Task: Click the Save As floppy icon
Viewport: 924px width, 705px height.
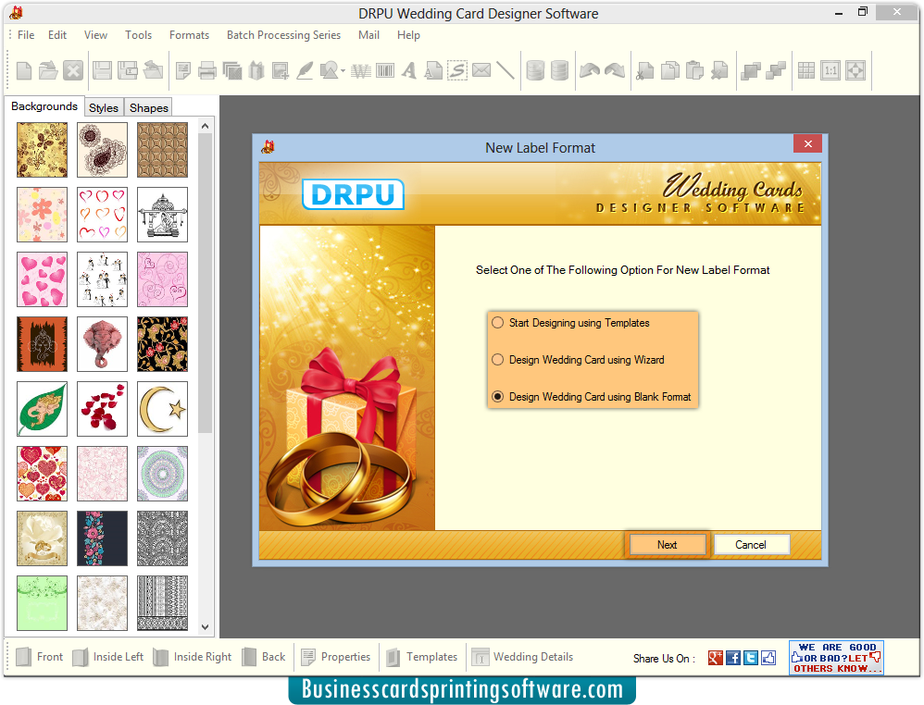Action: coord(127,70)
